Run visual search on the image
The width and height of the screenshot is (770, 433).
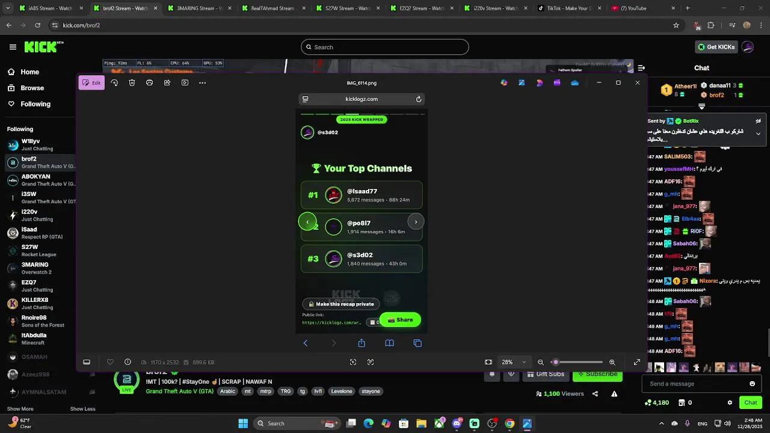pos(353,362)
